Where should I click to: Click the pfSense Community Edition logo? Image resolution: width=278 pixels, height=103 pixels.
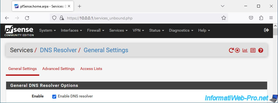coord(19,31)
